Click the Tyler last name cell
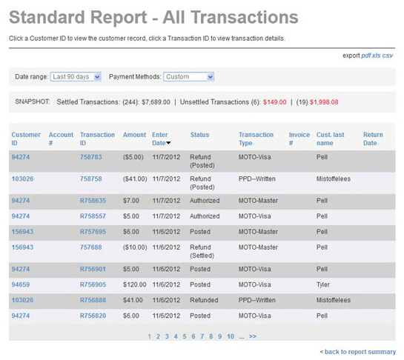This screenshot has height=360, width=404. point(323,284)
